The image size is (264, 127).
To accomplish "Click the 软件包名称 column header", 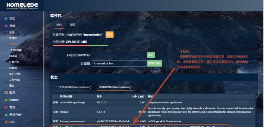I will click(x=66, y=97).
